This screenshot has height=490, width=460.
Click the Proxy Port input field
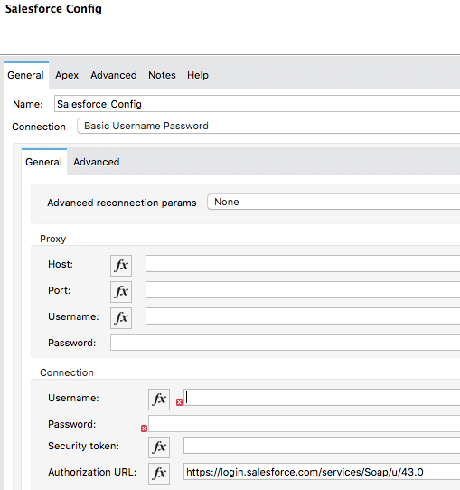(x=303, y=289)
